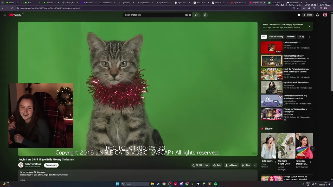Image resolution: width=333 pixels, height=187 pixels.
Task: Open Cat Fight Sound Effect short options
Action: coord(293,162)
